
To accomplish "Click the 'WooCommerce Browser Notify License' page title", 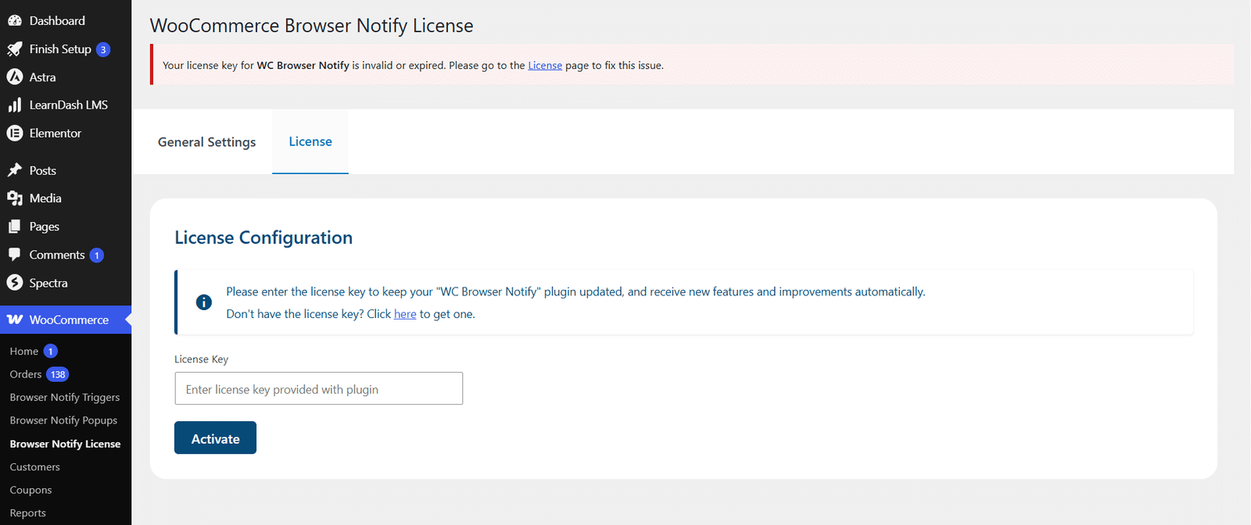I will point(311,26).
